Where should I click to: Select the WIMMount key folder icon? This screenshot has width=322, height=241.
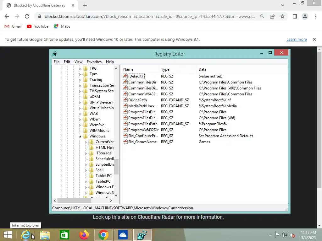coord(86,130)
